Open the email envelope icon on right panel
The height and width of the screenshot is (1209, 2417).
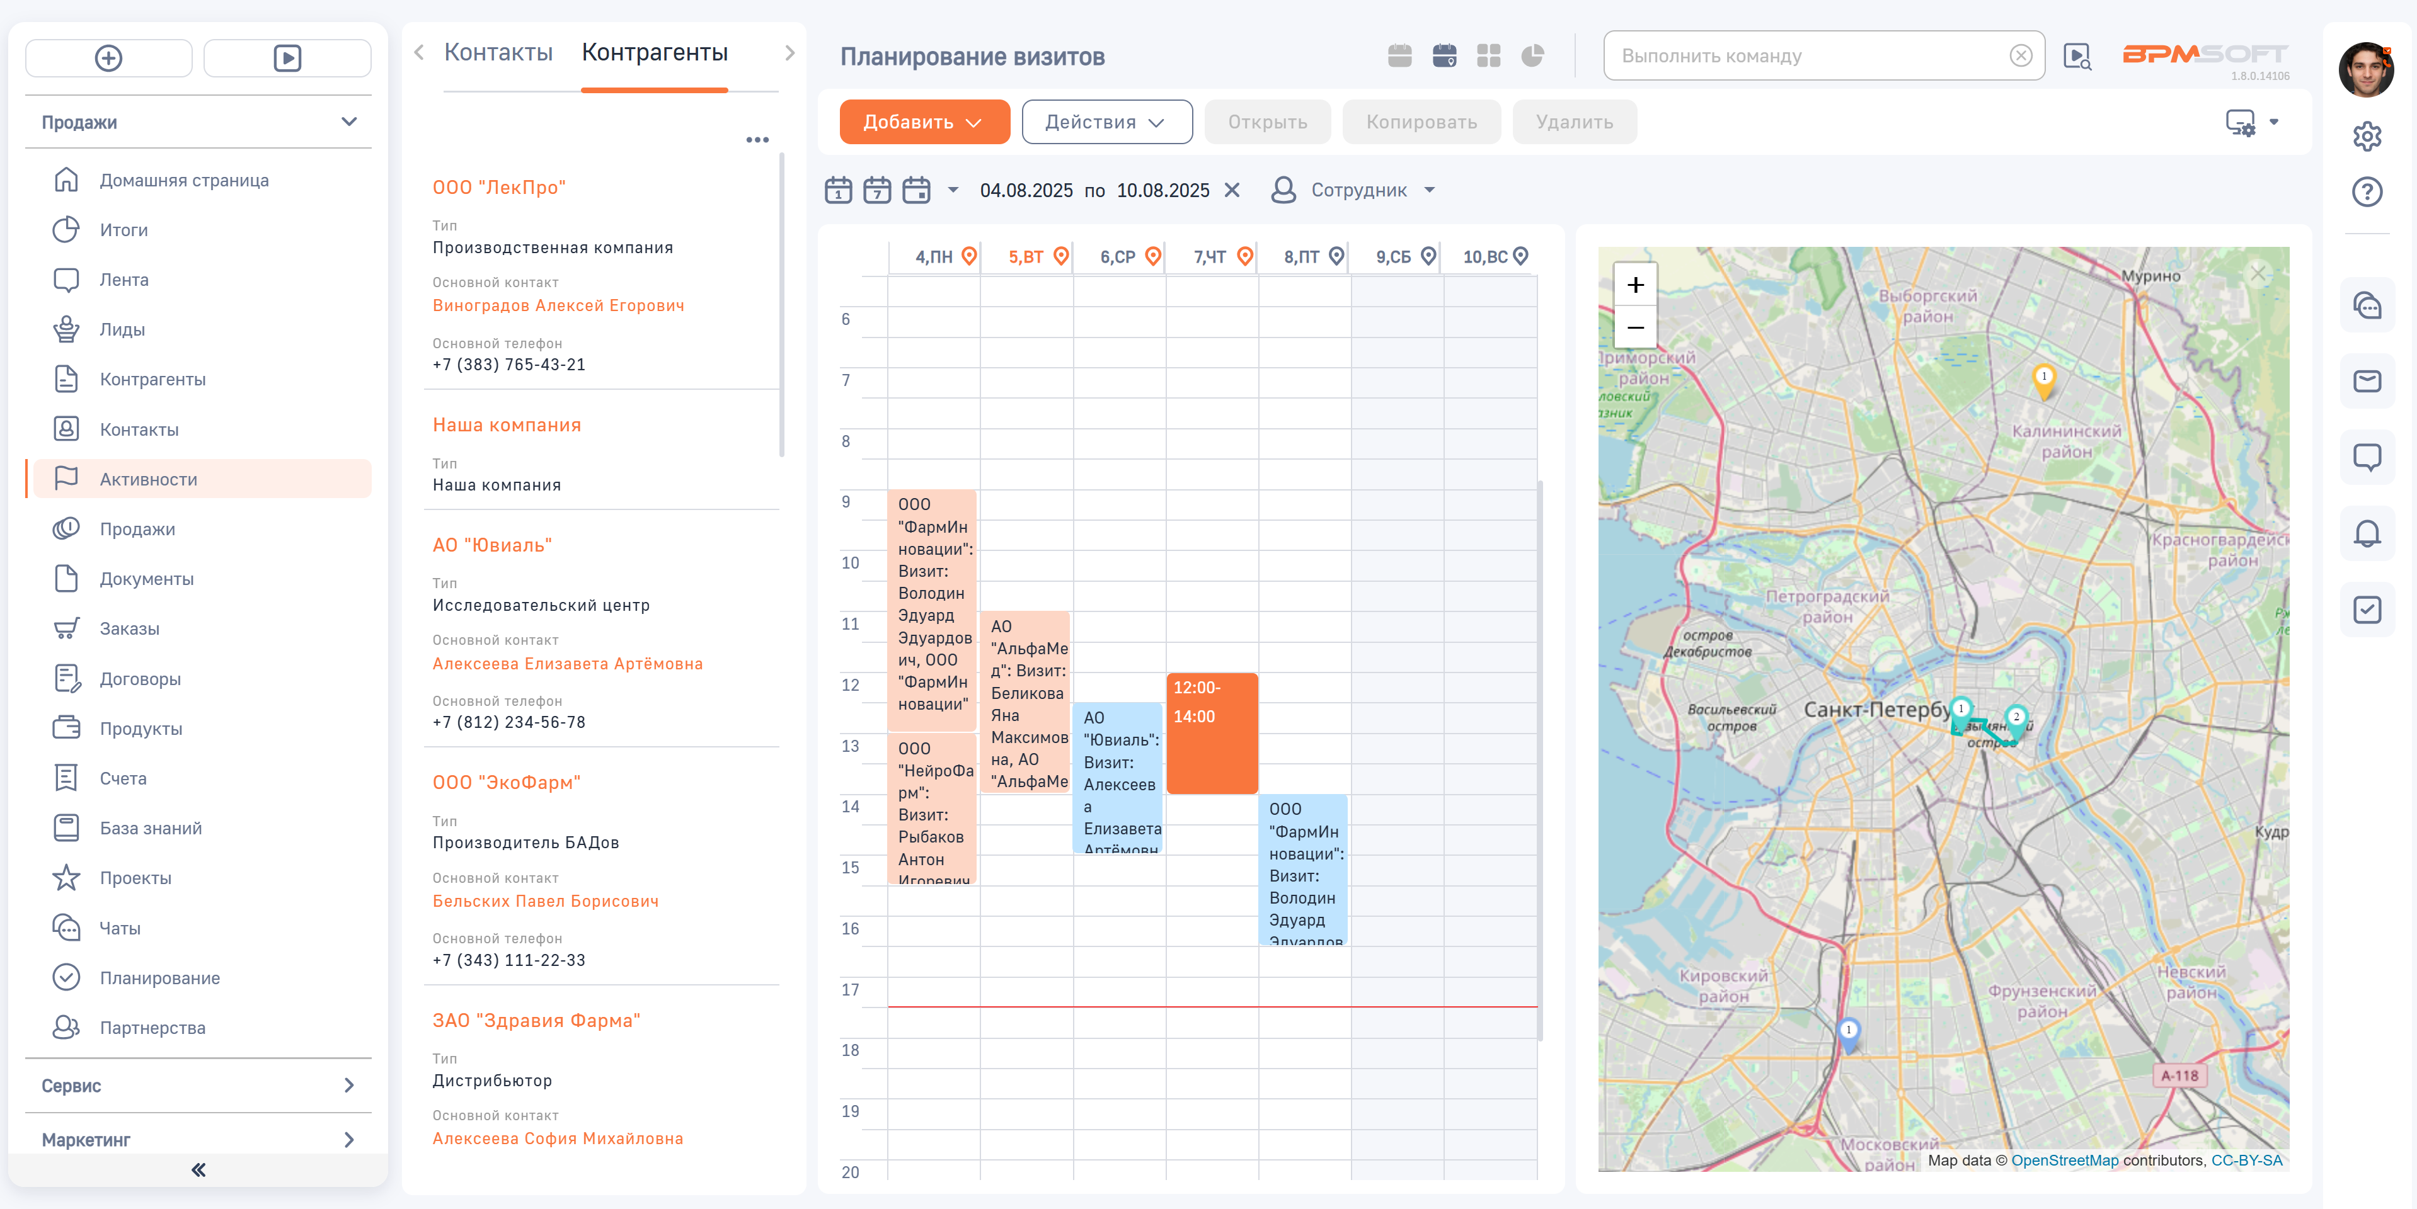coord(2367,381)
